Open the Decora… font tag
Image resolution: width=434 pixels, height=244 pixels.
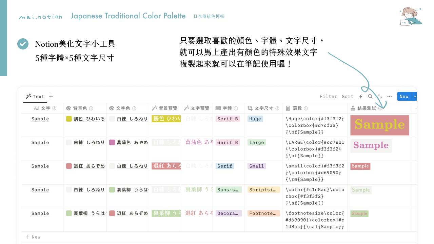click(229, 213)
